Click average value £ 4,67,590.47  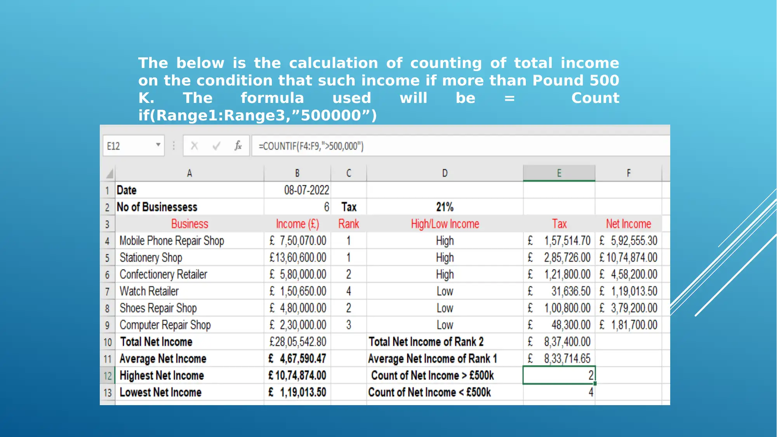pos(297,359)
